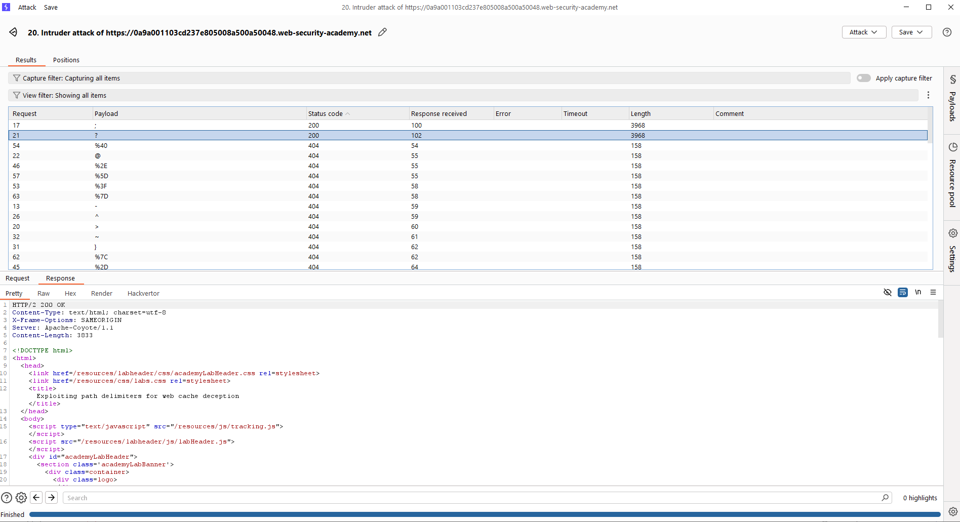This screenshot has width=960, height=522.
Task: Go to previous search match arrow
Action: [36, 498]
